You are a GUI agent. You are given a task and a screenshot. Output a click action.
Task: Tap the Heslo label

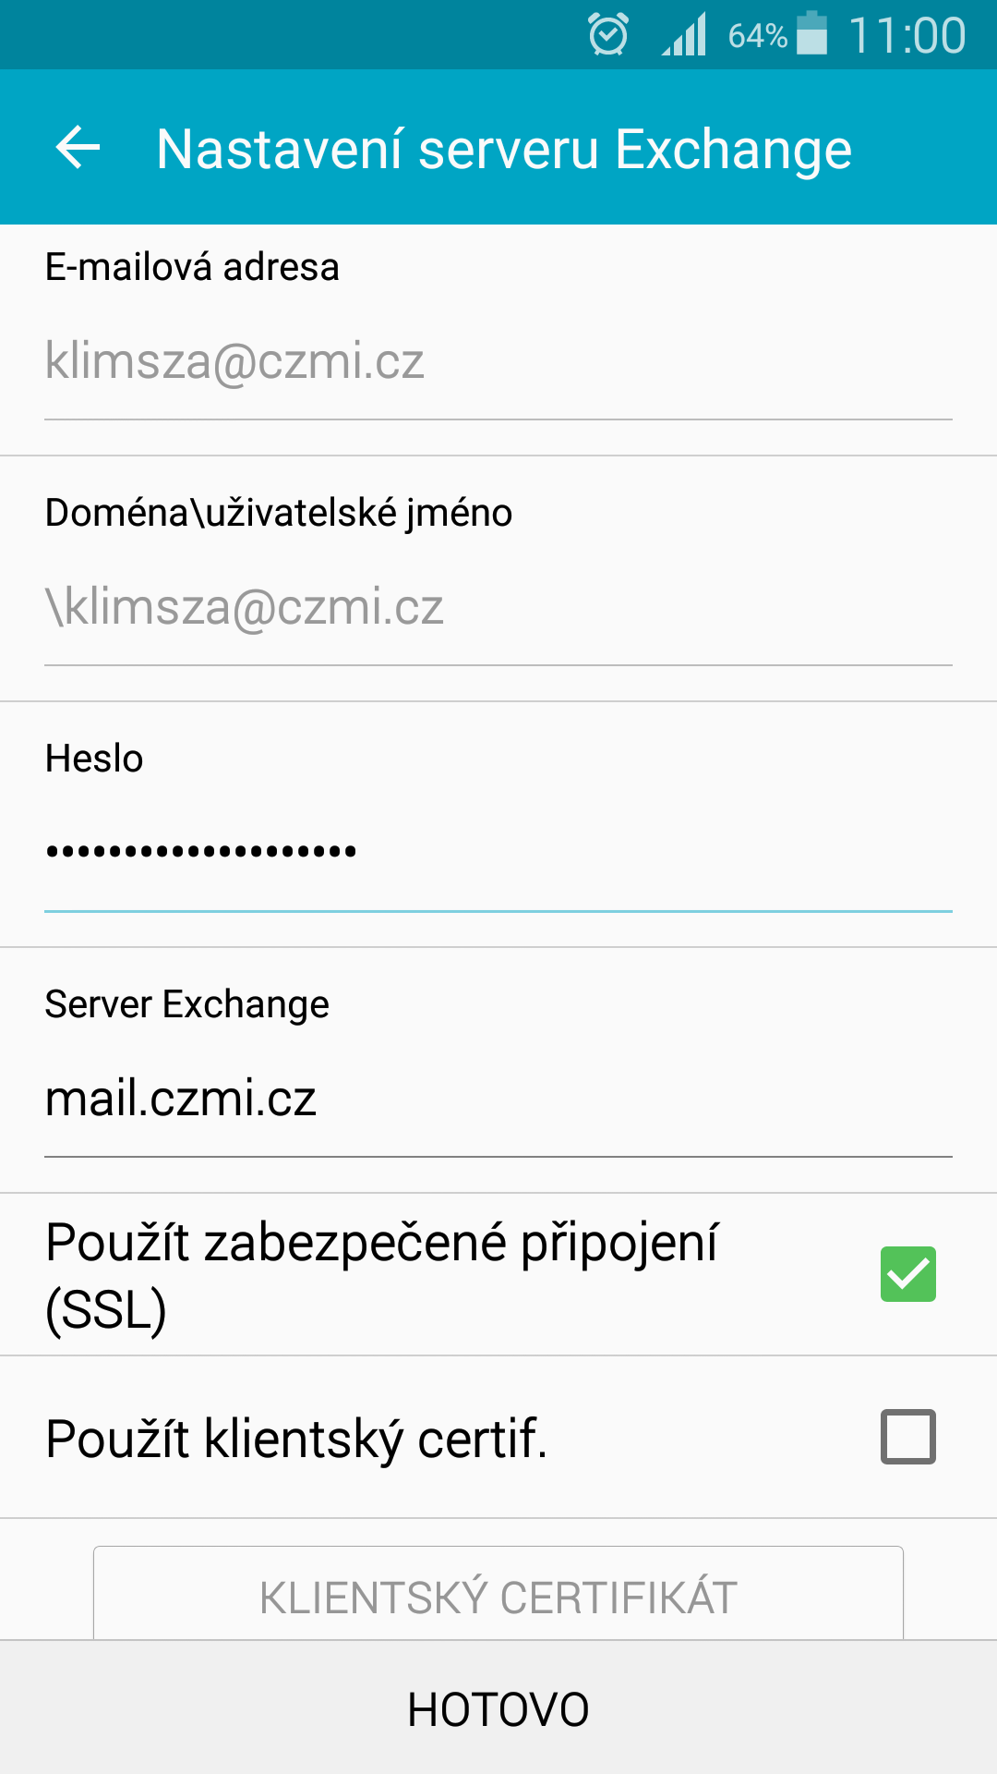point(94,759)
